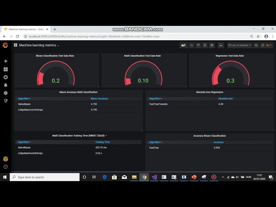276x207 pixels.
Task: Select the 0.790 macro accuracy value
Action: 94,110
